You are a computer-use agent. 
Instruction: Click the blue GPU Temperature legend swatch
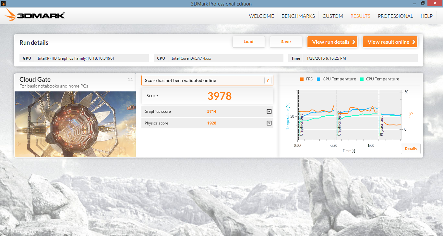(318, 79)
